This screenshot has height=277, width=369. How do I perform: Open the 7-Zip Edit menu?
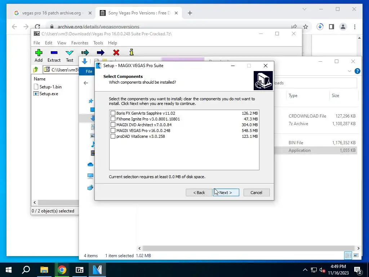[49, 43]
